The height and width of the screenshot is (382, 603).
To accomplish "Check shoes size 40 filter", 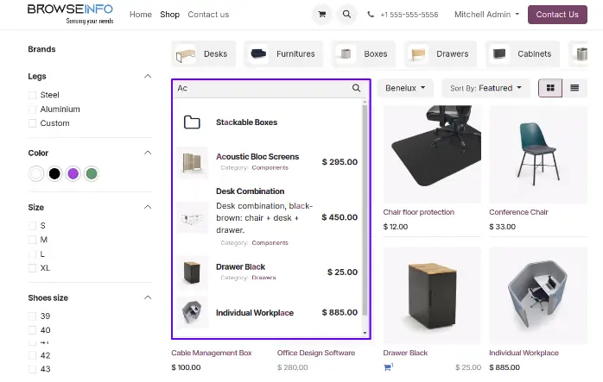I will (x=32, y=330).
